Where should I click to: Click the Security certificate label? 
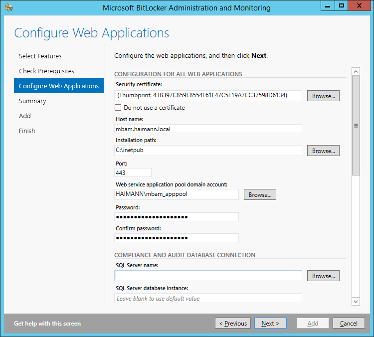point(139,84)
